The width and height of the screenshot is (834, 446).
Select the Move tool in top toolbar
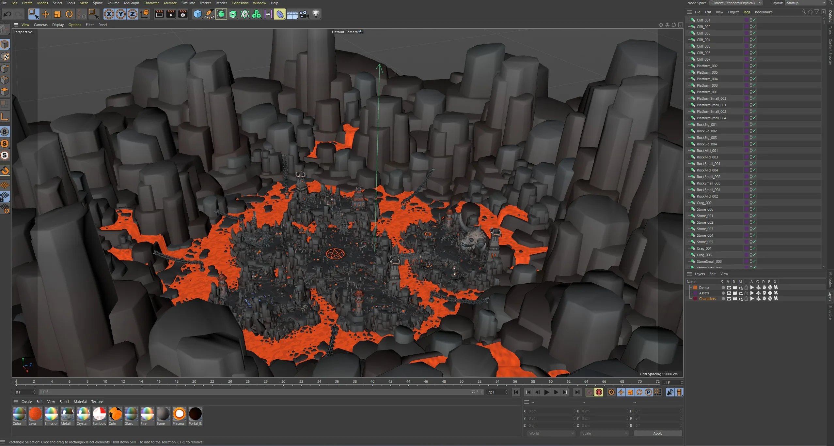coord(46,14)
